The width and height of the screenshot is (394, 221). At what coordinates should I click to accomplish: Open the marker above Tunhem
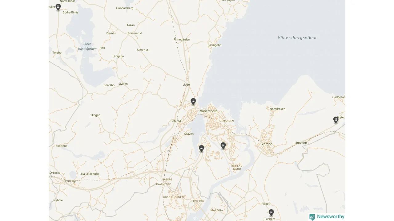pos(271,213)
